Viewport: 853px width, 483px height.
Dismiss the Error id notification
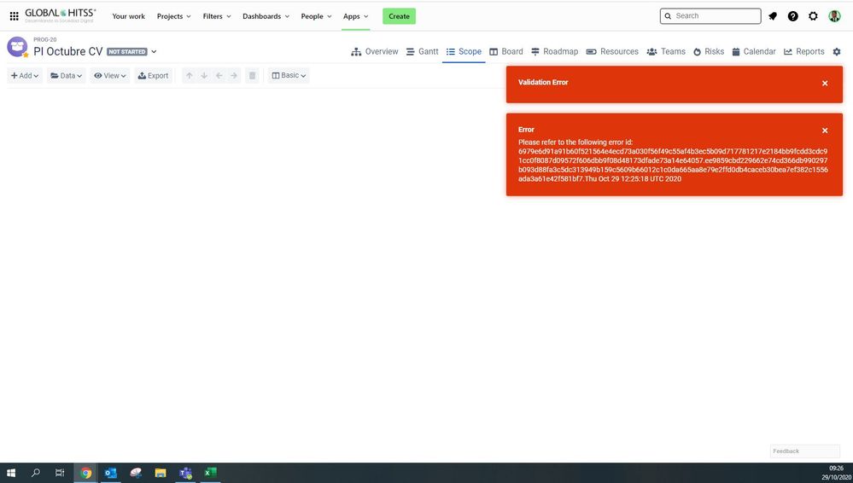pyautogui.click(x=825, y=131)
